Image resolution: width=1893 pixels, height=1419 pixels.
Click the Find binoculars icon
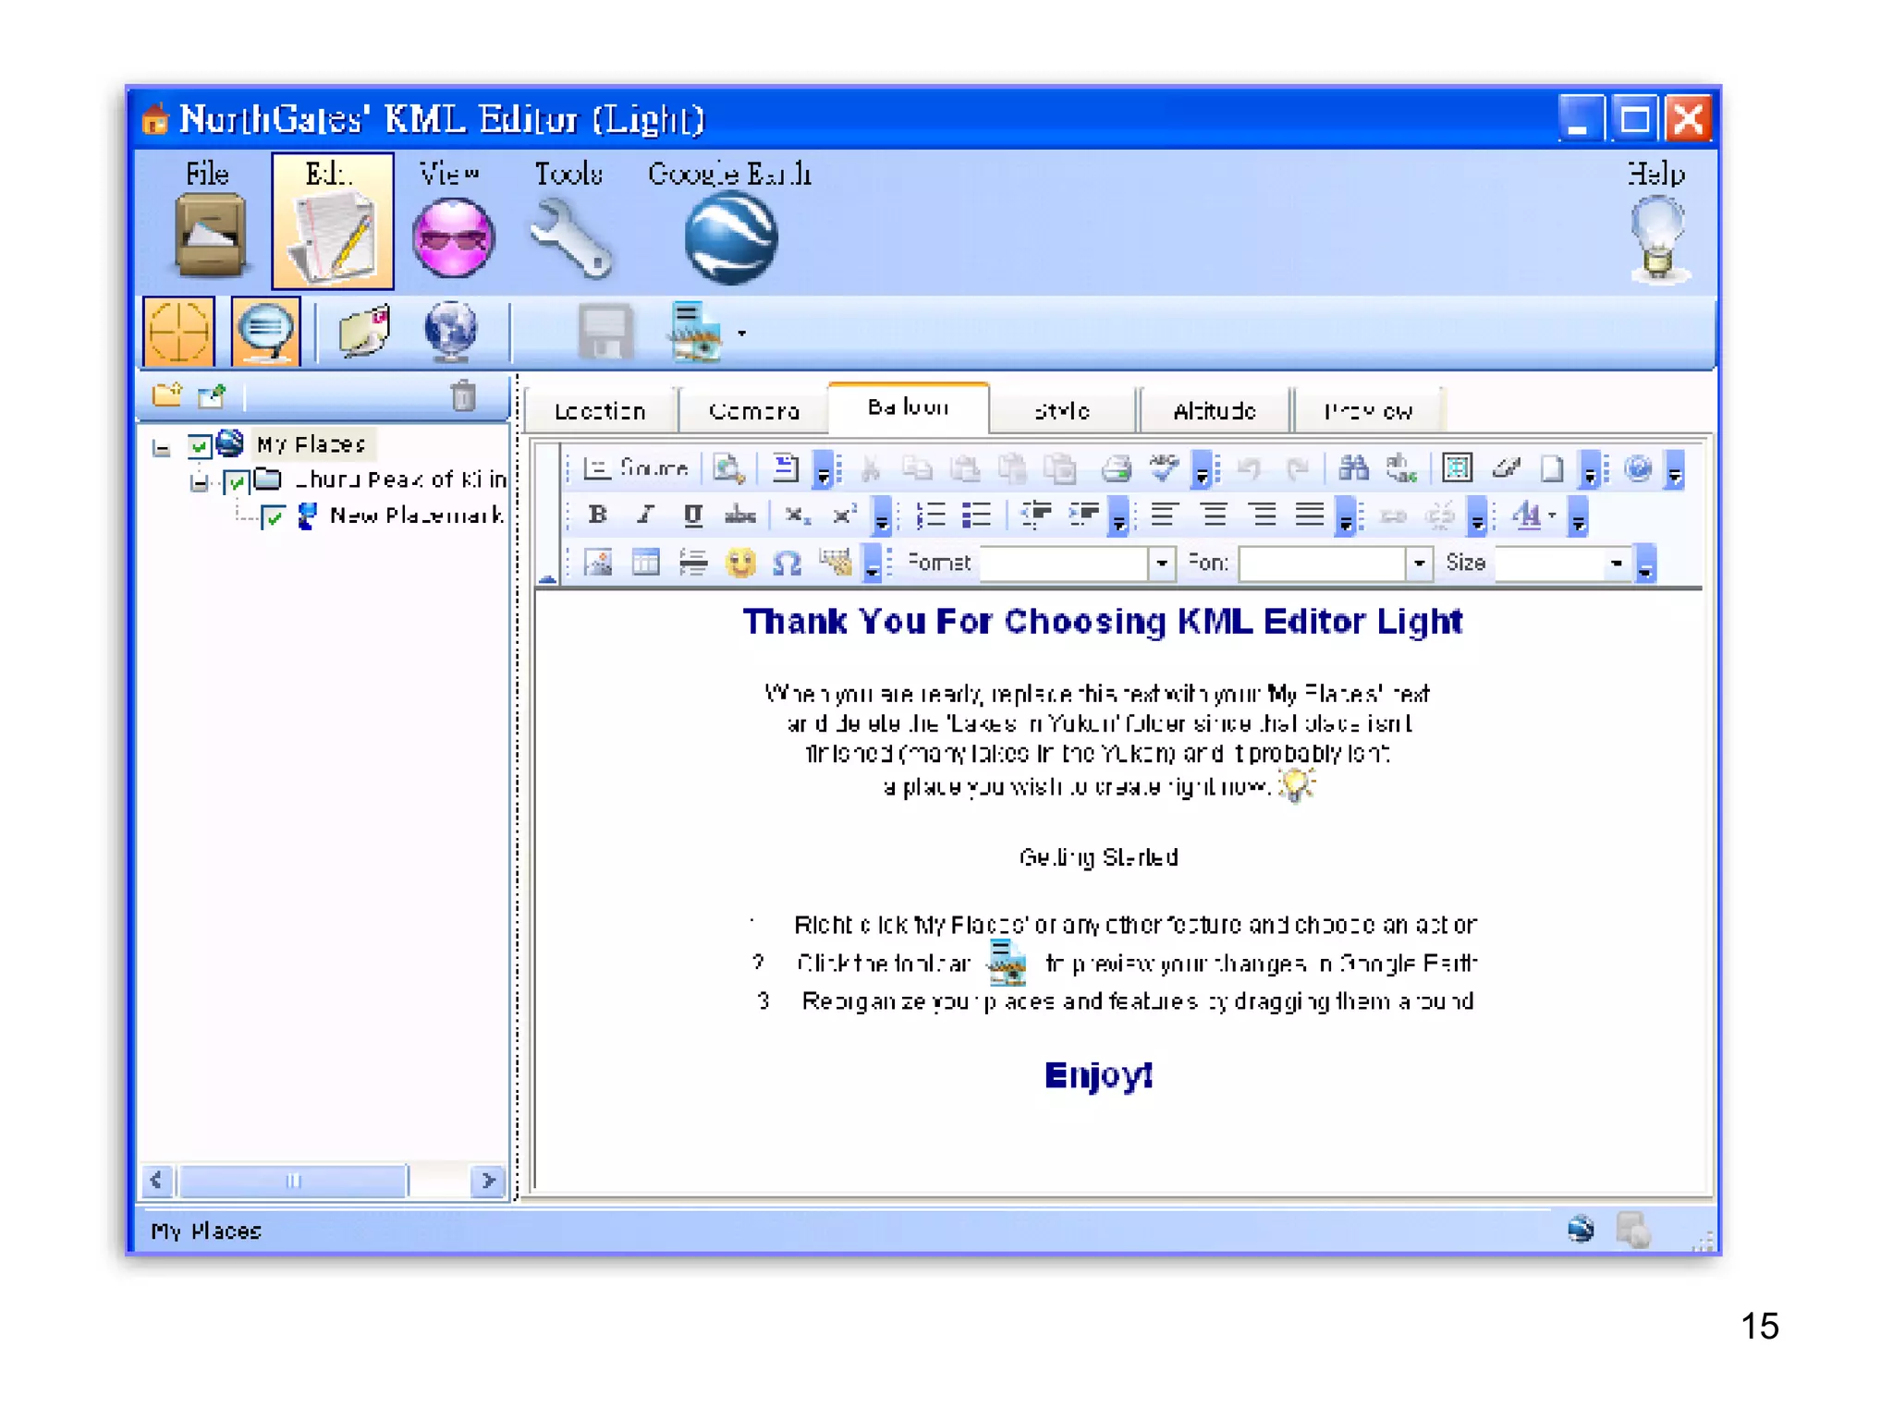click(1353, 468)
